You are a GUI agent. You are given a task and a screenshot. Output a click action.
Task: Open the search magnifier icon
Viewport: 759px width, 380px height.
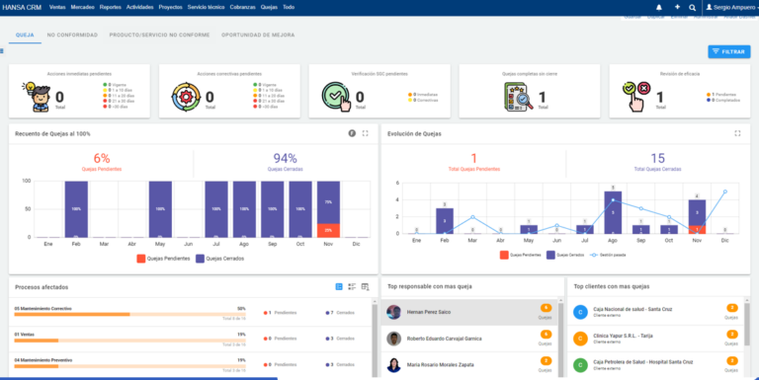coord(693,7)
